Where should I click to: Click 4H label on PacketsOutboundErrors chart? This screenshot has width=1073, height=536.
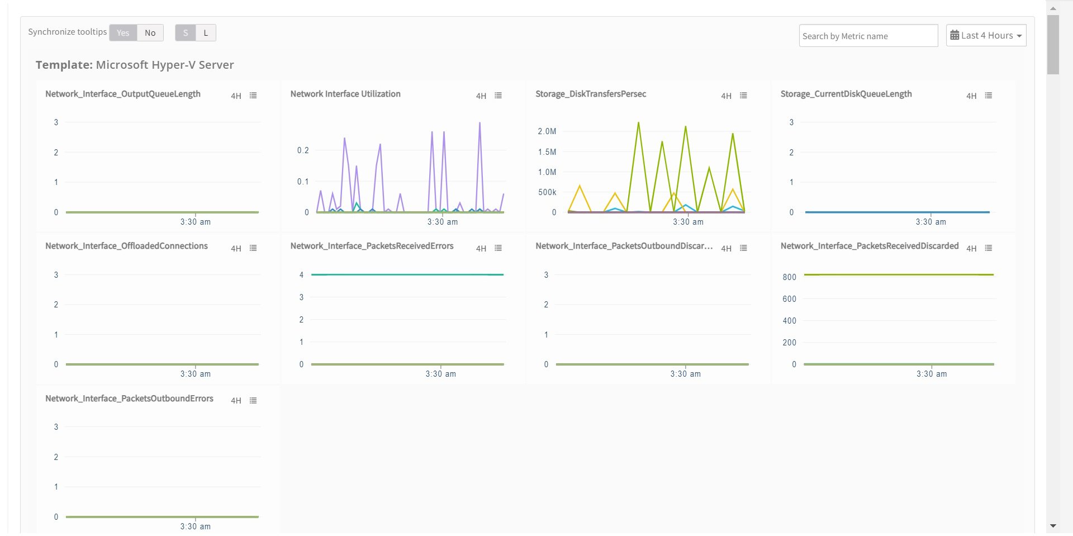click(x=236, y=401)
